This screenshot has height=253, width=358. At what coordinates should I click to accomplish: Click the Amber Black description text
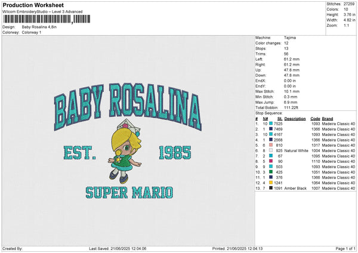[295, 188]
